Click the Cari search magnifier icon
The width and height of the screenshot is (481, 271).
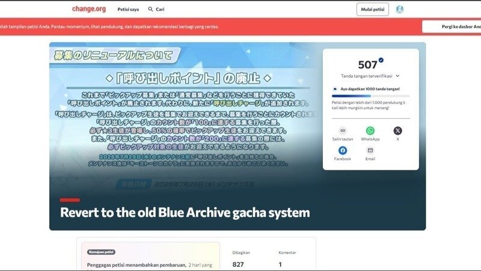[150, 9]
